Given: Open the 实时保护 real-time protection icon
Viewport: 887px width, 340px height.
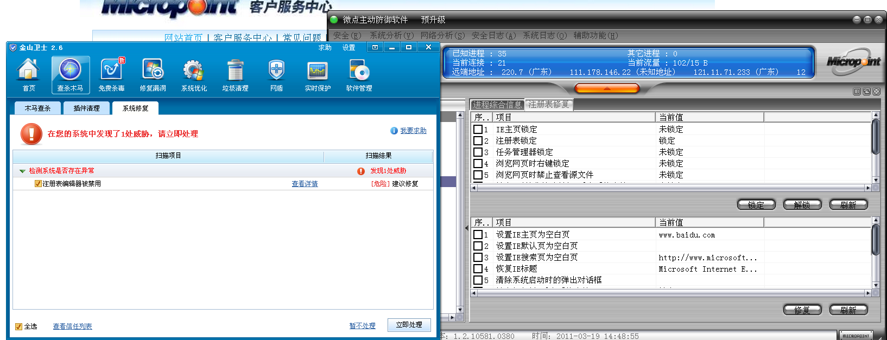Looking at the screenshot, I should [318, 75].
